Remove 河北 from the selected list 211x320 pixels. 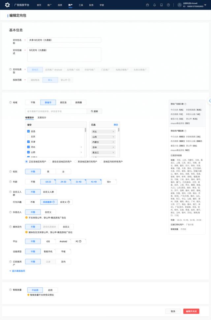(x=113, y=131)
